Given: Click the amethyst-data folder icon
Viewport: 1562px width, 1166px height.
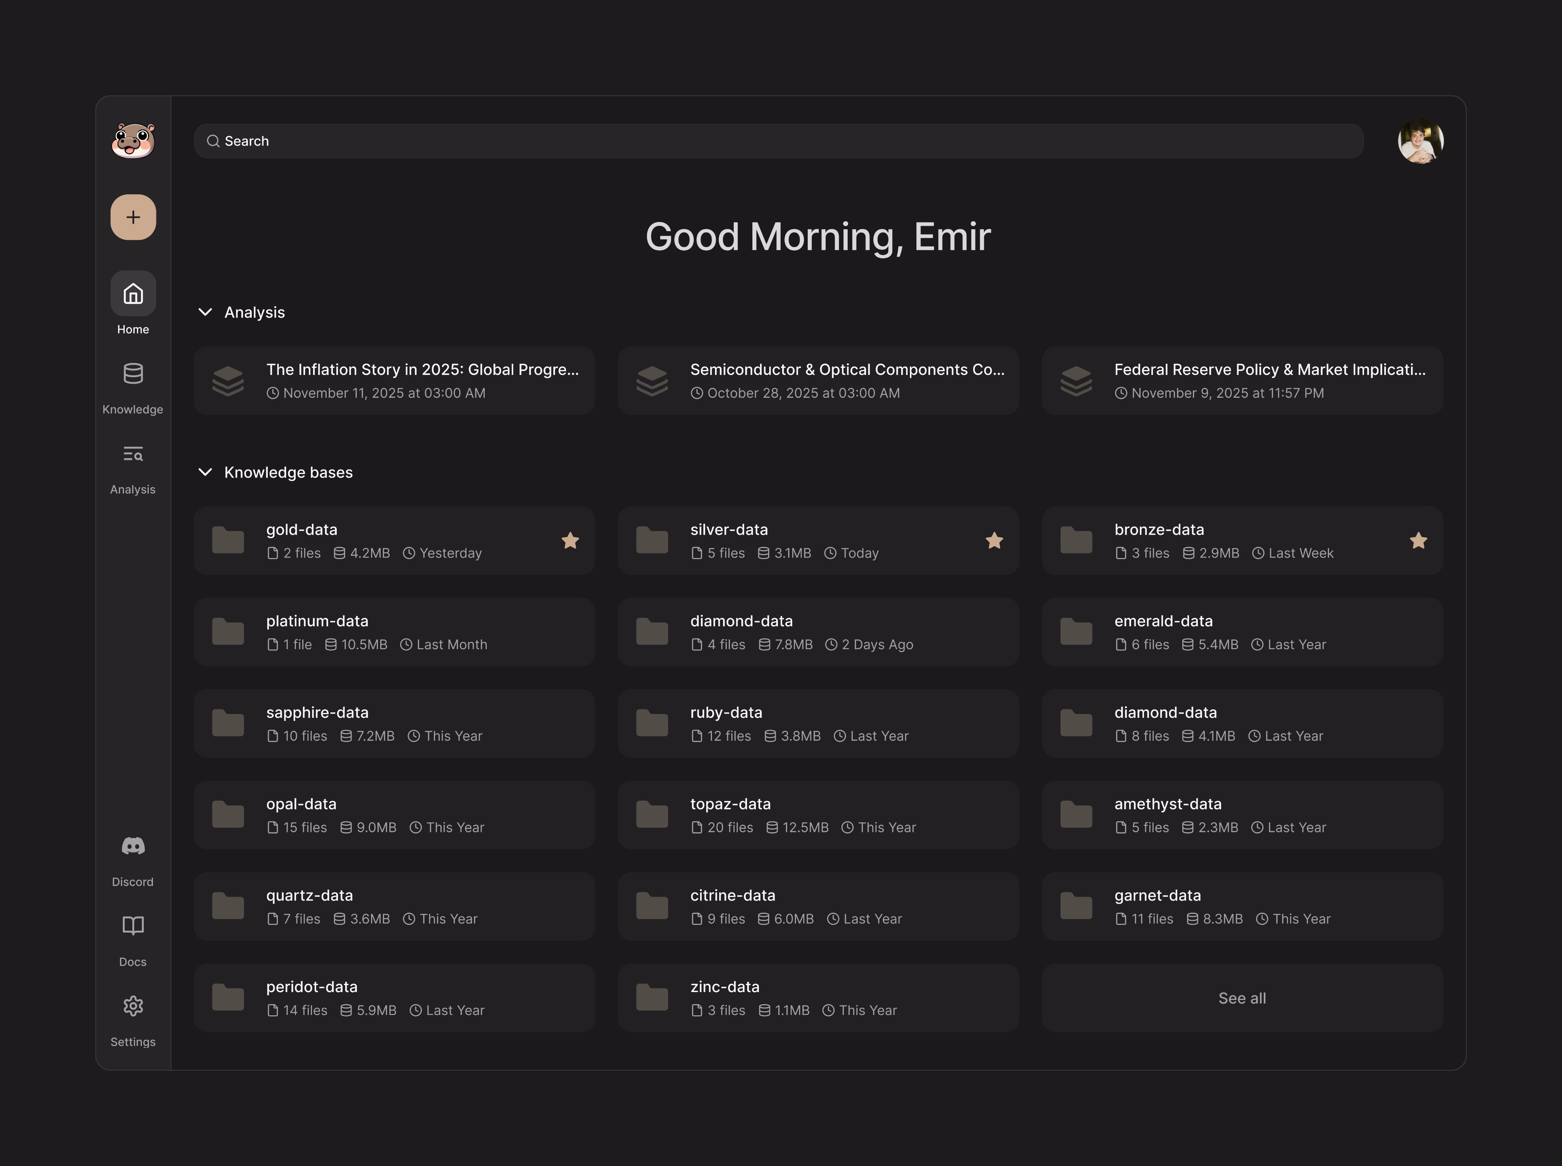Looking at the screenshot, I should pos(1076,814).
